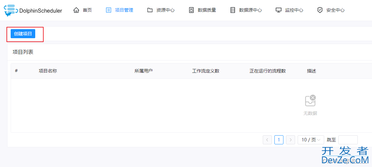This screenshot has height=167, width=372.
Task: Click the DolphinScheduler dolphin logo
Action: (11, 10)
